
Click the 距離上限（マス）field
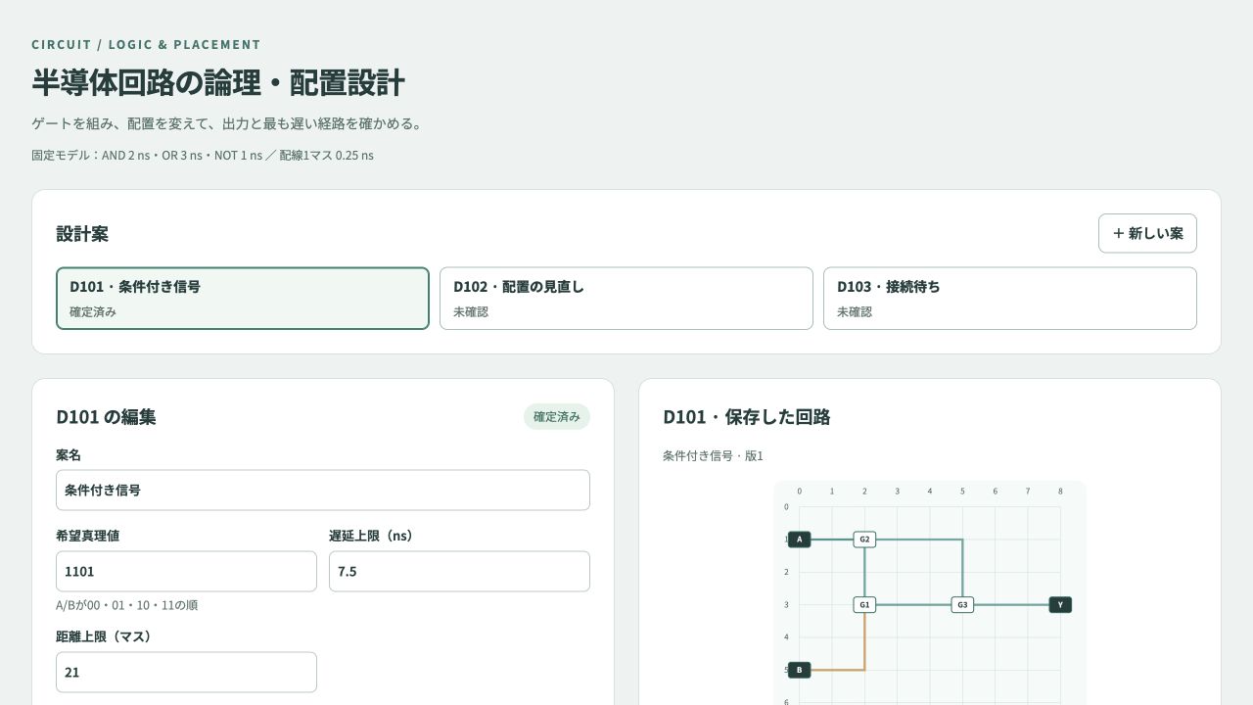pyautogui.click(x=186, y=672)
